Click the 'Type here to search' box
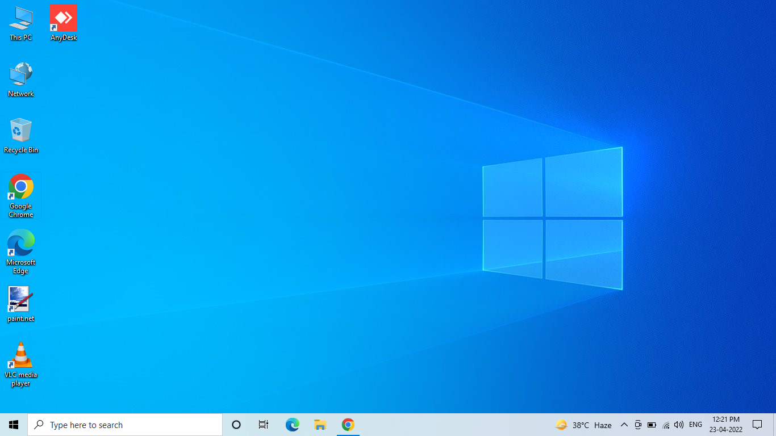776x436 pixels. pos(125,425)
